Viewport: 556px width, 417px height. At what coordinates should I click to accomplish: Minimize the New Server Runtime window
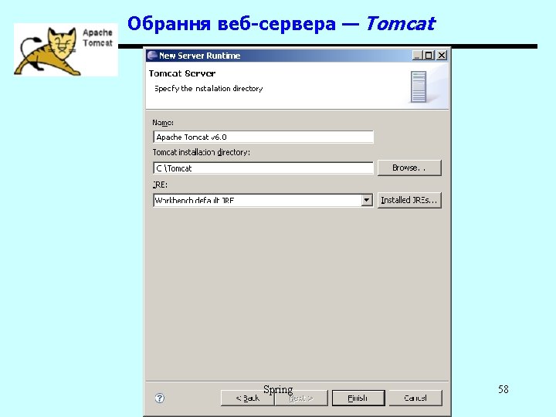418,56
